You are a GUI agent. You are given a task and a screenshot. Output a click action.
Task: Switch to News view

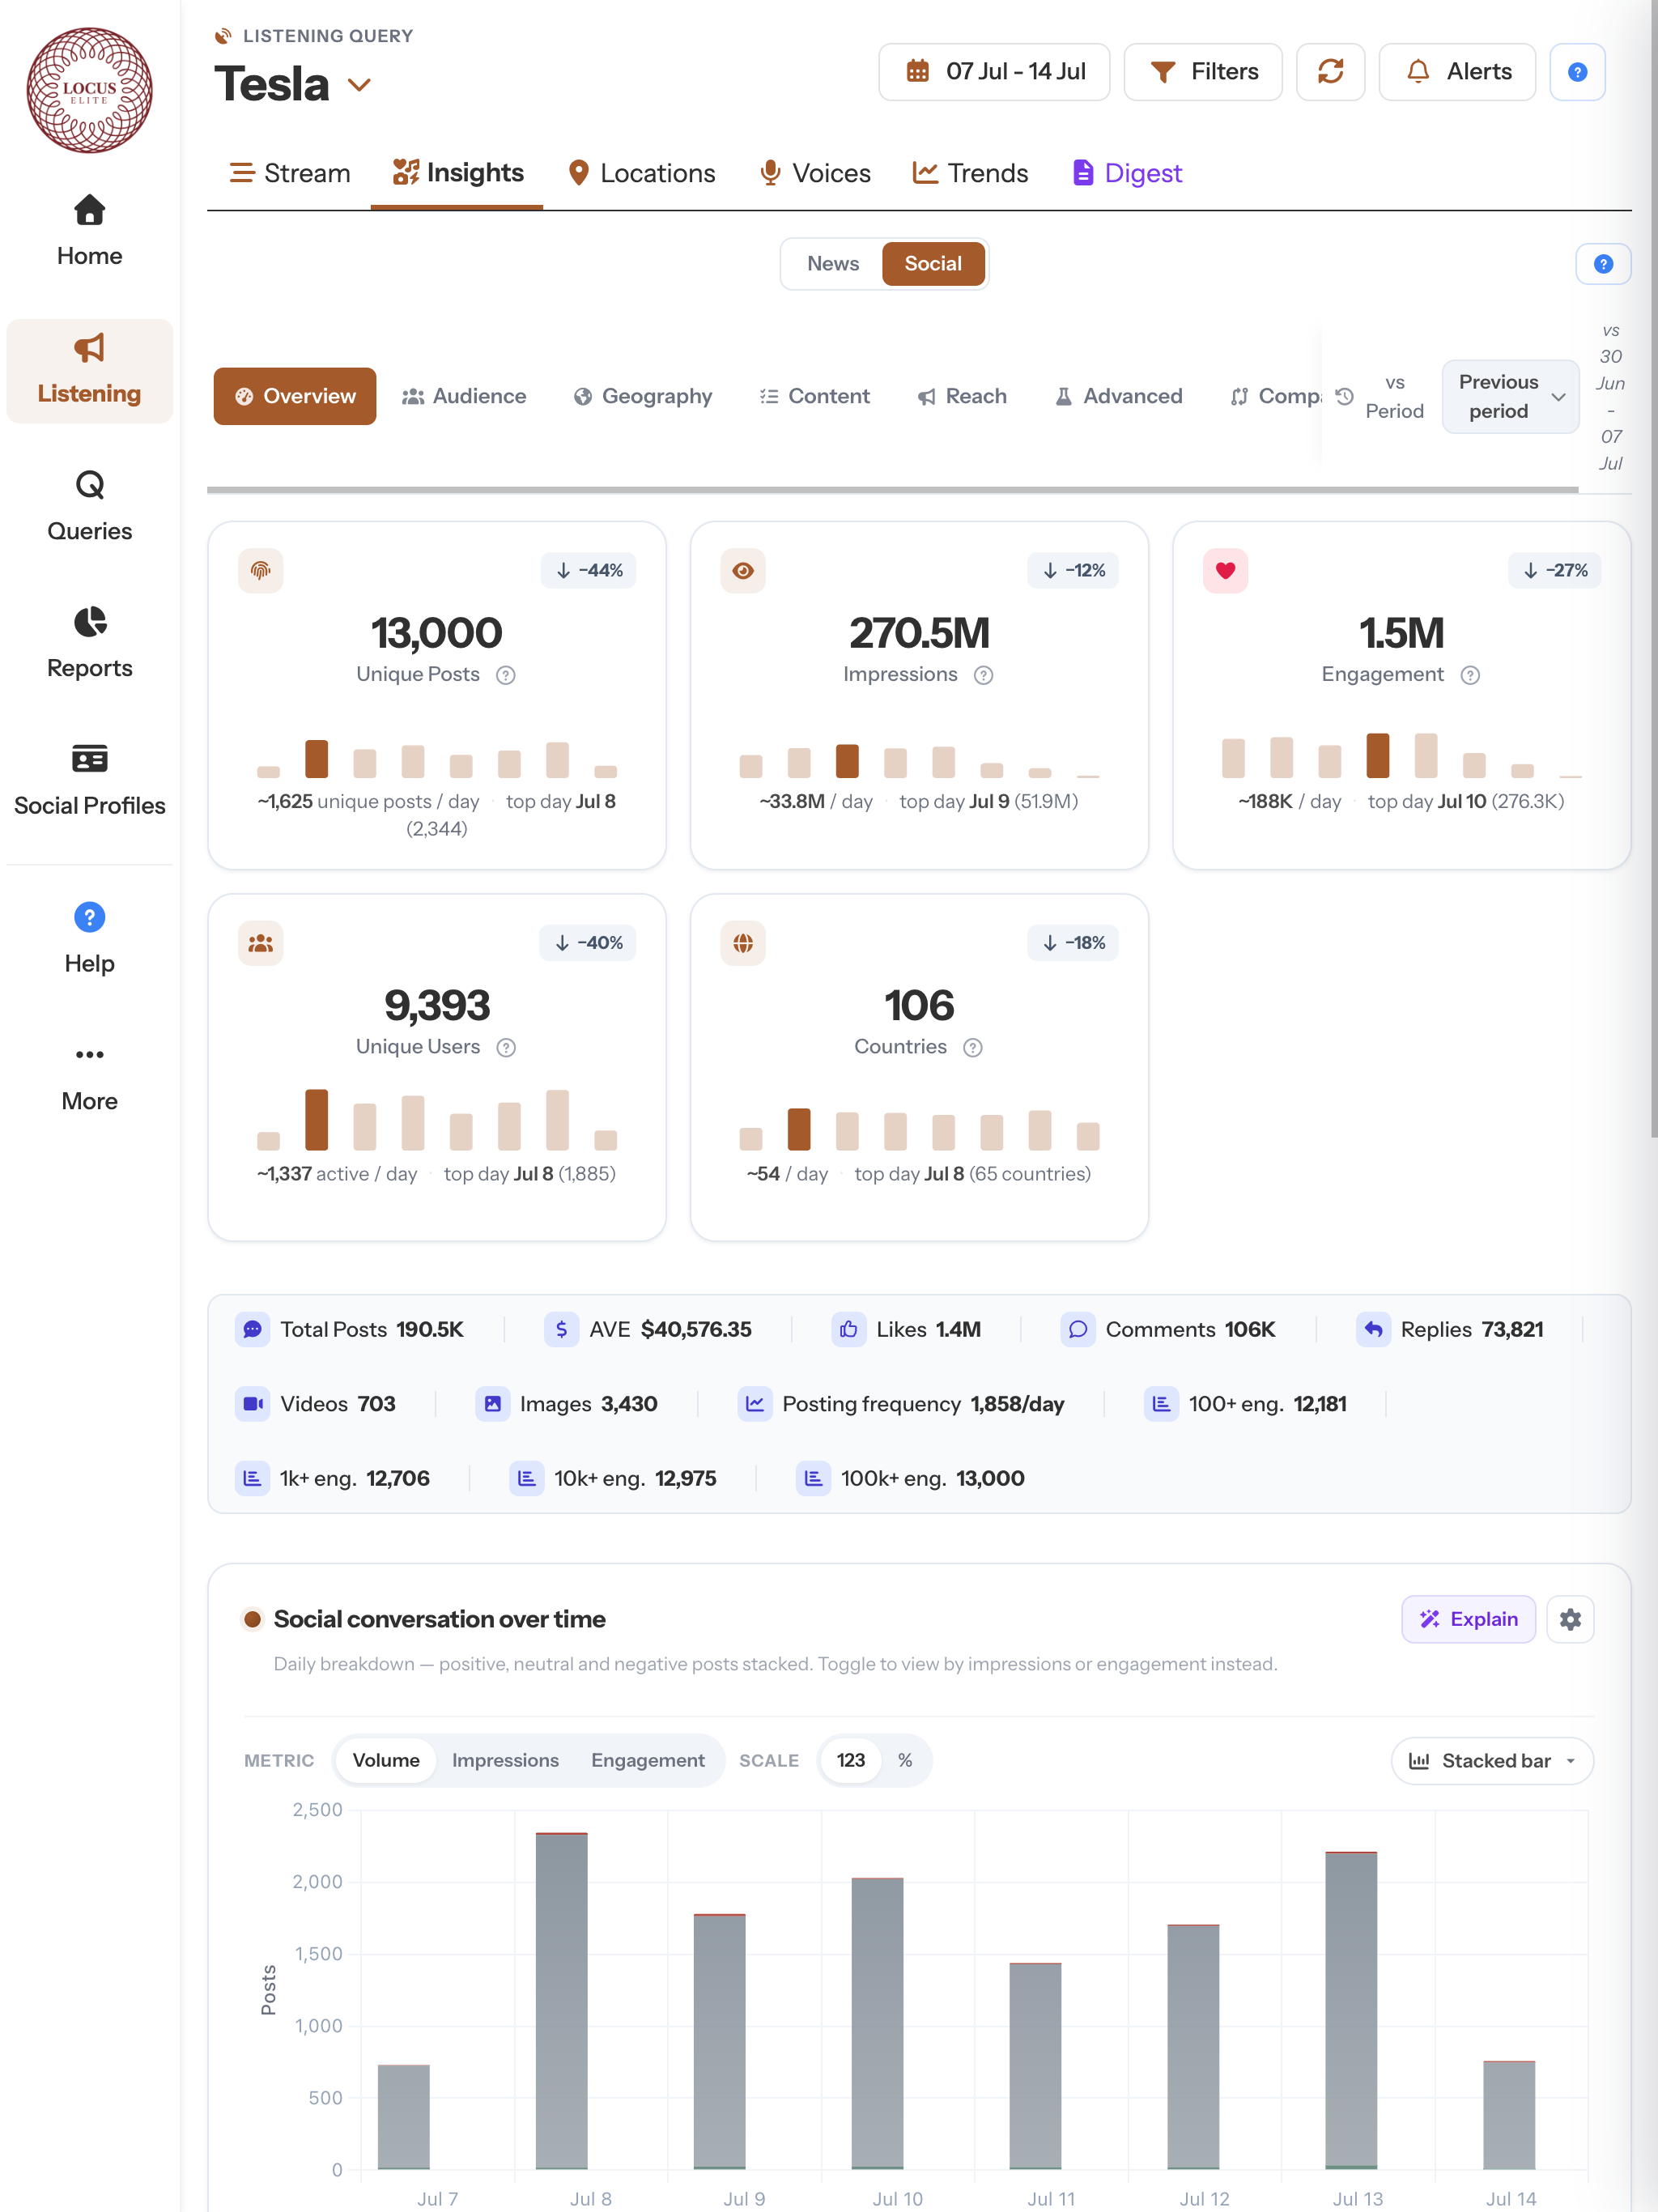pos(833,264)
